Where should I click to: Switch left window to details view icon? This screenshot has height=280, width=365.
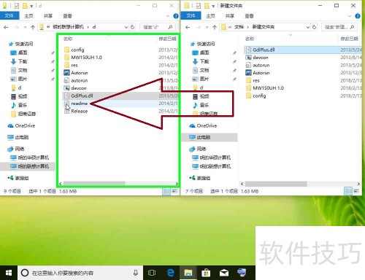(166, 192)
